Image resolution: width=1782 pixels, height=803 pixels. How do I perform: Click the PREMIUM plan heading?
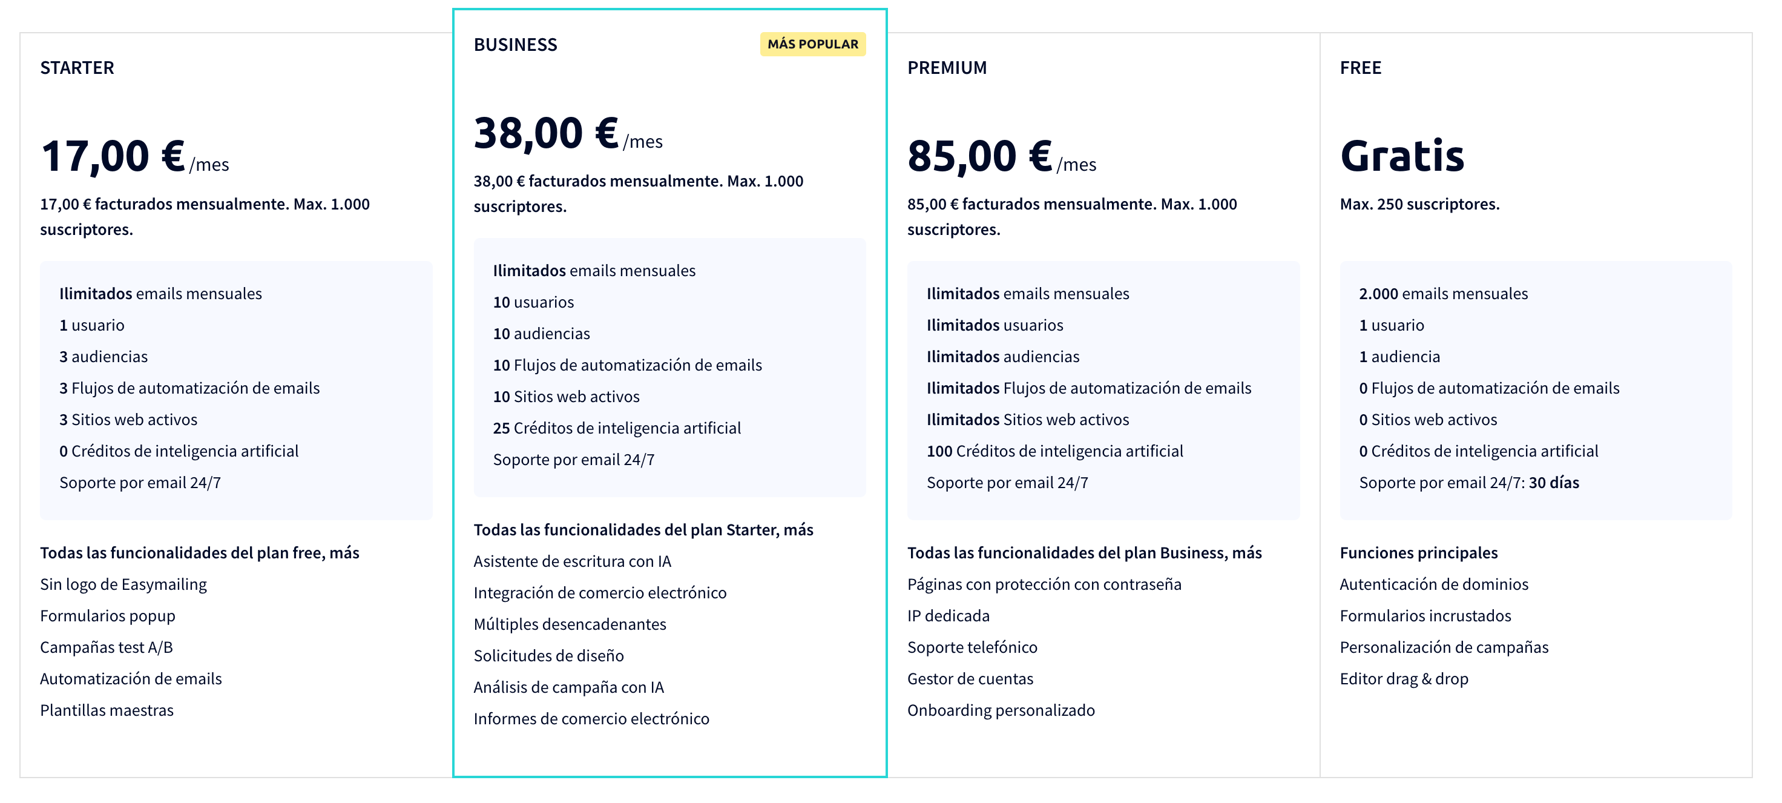[947, 68]
